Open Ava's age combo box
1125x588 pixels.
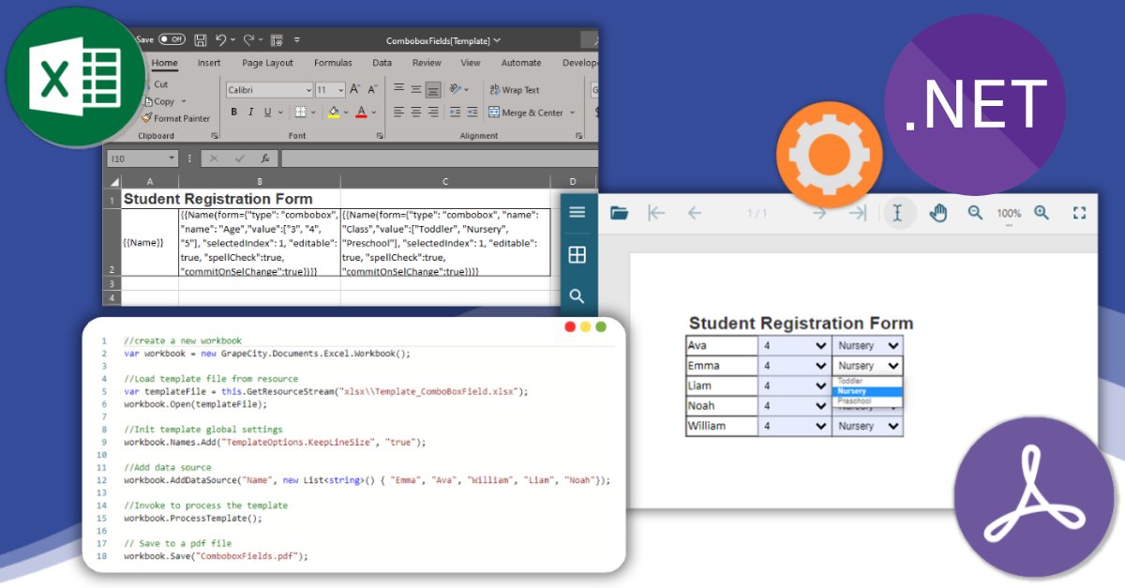(x=795, y=345)
